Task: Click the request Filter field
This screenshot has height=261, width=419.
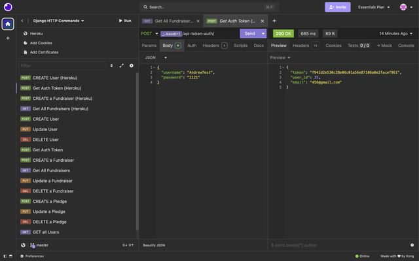Action: [62, 66]
